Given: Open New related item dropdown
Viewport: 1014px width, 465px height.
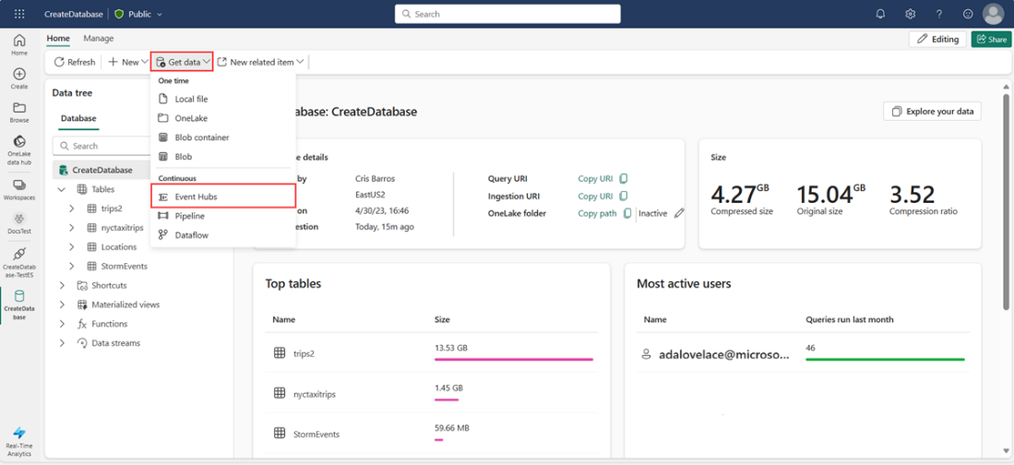Looking at the screenshot, I should pyautogui.click(x=260, y=62).
